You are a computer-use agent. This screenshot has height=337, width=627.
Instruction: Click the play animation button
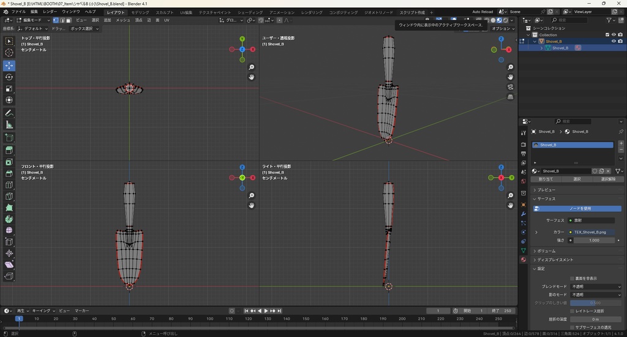[x=266, y=311]
